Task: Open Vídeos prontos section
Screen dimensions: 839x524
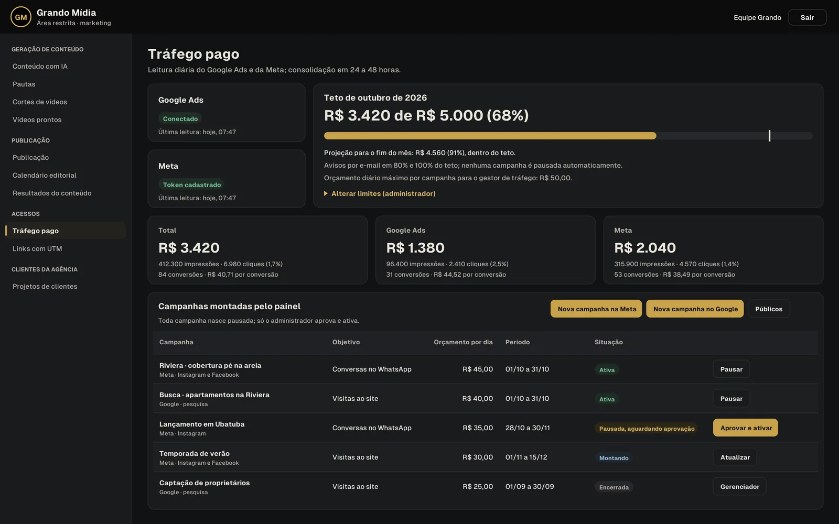Action: [37, 119]
